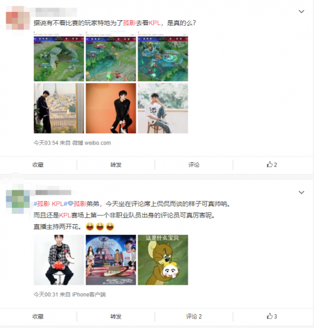Open the Eiffel Tower photo thumbnail
314x328 pixels.
(x=59, y=108)
